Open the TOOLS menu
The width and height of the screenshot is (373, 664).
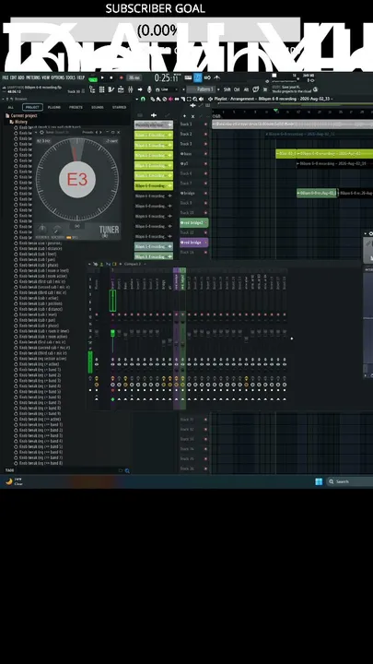point(71,77)
